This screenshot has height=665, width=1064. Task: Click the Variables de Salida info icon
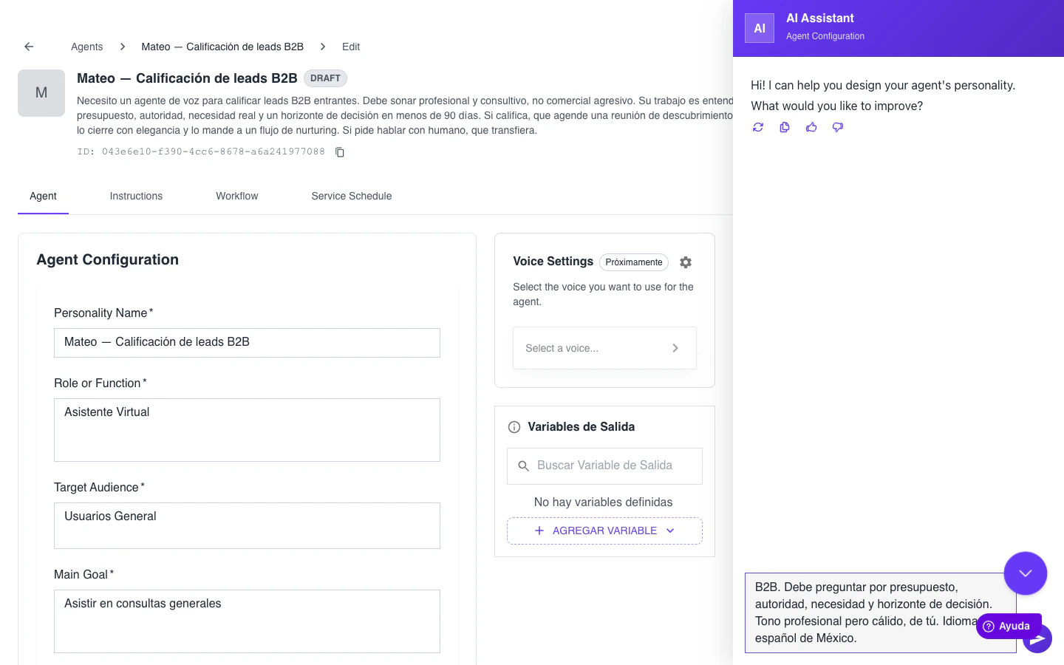pyautogui.click(x=514, y=426)
